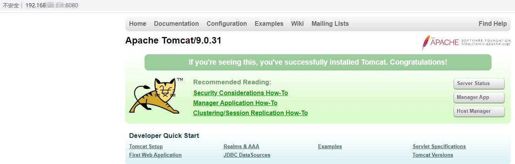Viewport: 515px width, 164px height.
Task: Open Mailing Lists in the nav bar
Action: 330,23
